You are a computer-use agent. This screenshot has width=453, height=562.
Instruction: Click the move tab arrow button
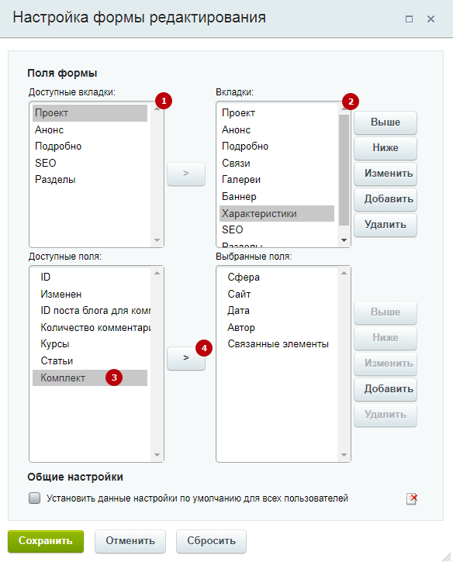pyautogui.click(x=186, y=174)
